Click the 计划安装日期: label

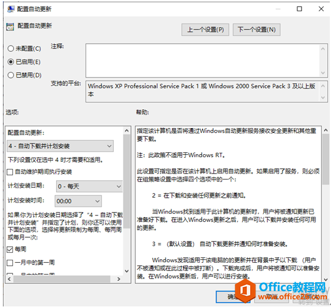click(26, 186)
